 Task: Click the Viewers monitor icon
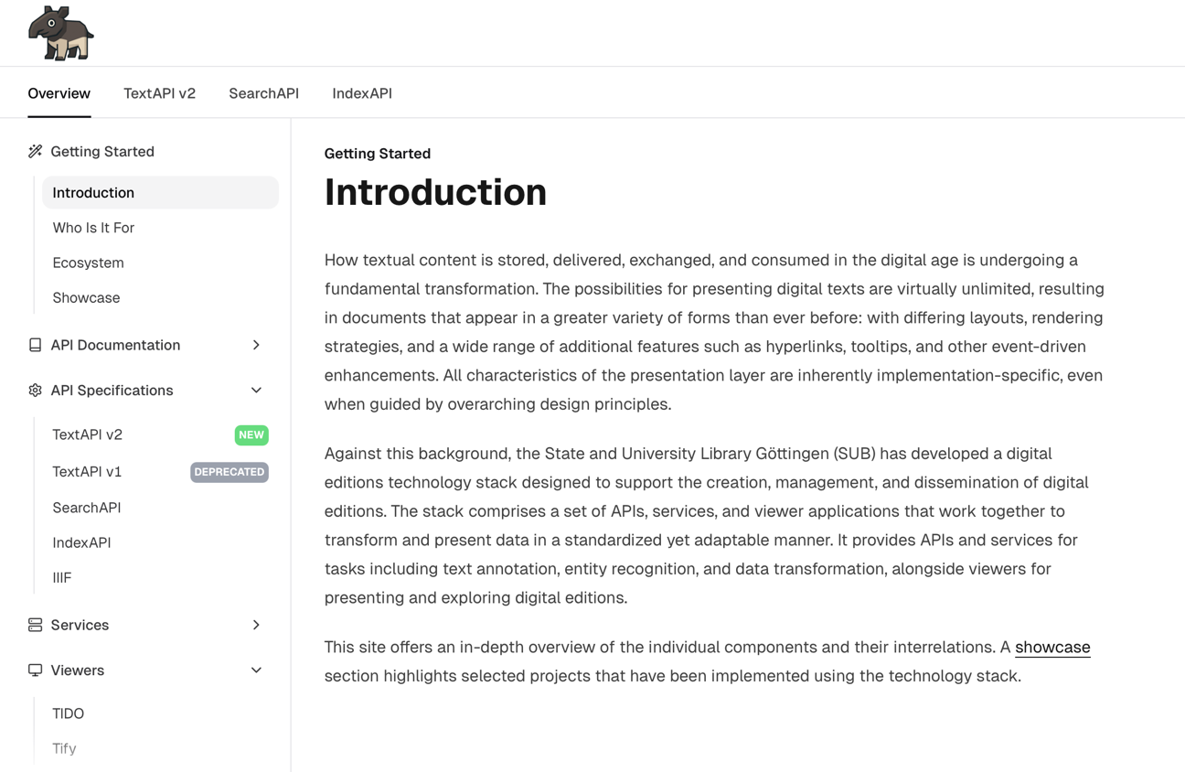tap(36, 670)
